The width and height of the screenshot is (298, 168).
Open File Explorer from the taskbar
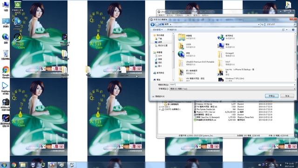[x=23, y=165]
